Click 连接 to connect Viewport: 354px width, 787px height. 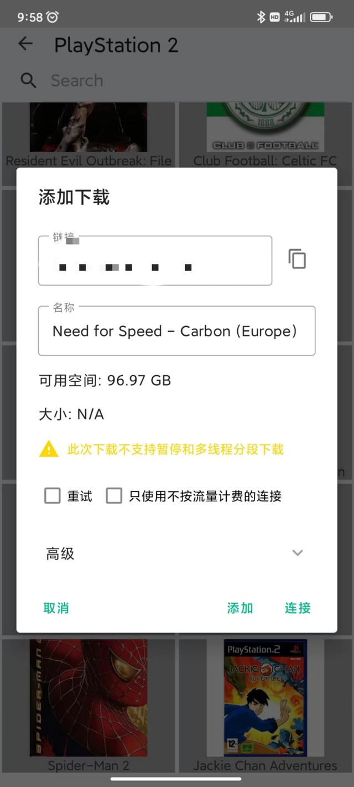point(298,608)
